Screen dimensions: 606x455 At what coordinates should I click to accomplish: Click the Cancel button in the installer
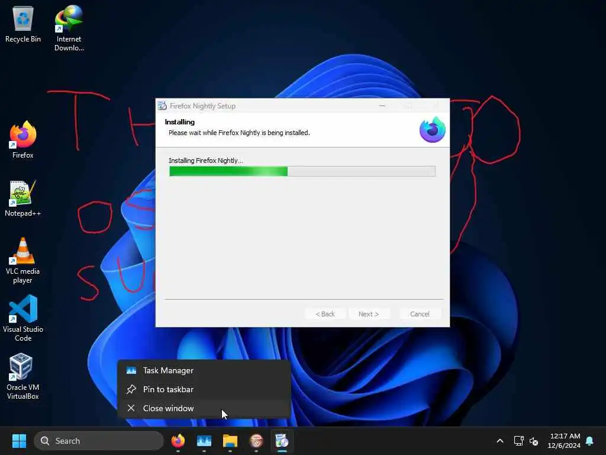coord(420,314)
